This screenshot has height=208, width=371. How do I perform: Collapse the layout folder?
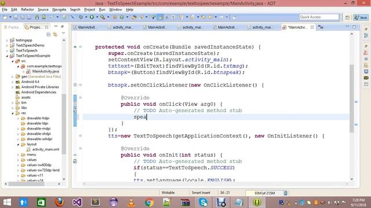click(18, 144)
